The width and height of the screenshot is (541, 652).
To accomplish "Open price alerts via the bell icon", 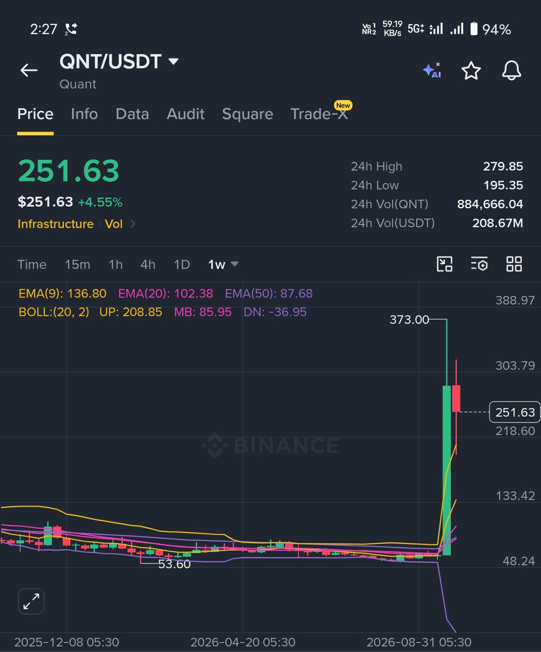I will click(x=511, y=71).
